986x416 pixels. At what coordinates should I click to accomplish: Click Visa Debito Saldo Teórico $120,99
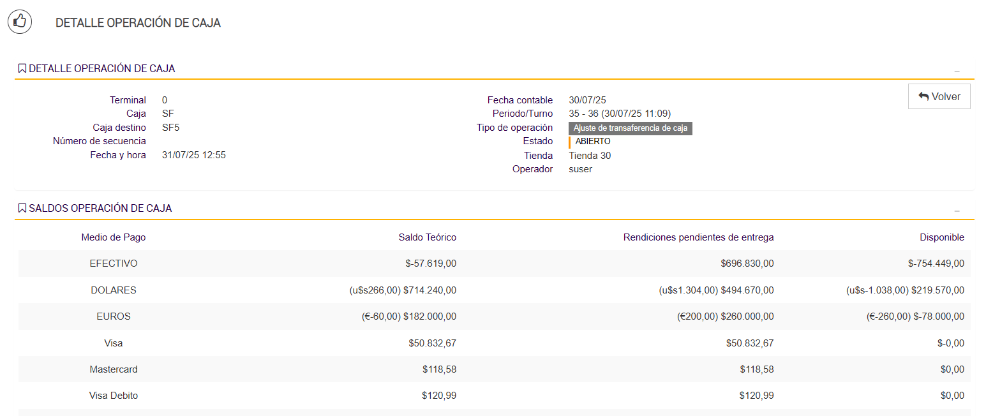point(439,396)
